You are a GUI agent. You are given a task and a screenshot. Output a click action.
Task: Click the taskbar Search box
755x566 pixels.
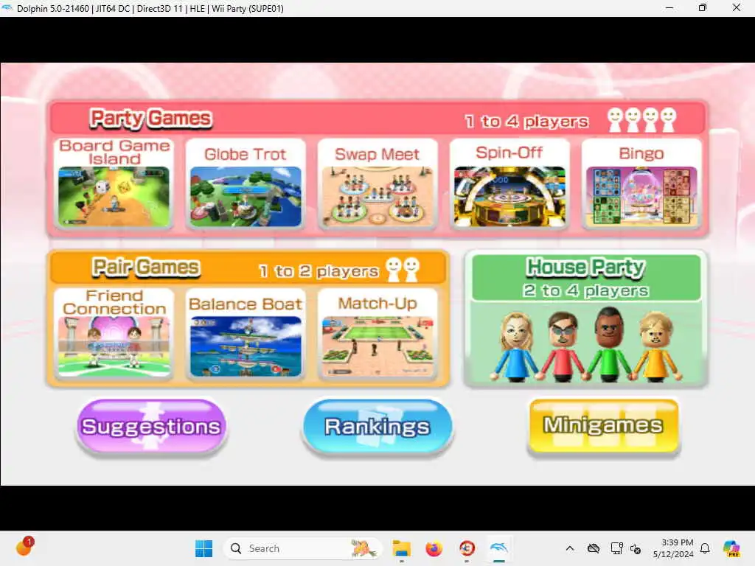point(302,548)
